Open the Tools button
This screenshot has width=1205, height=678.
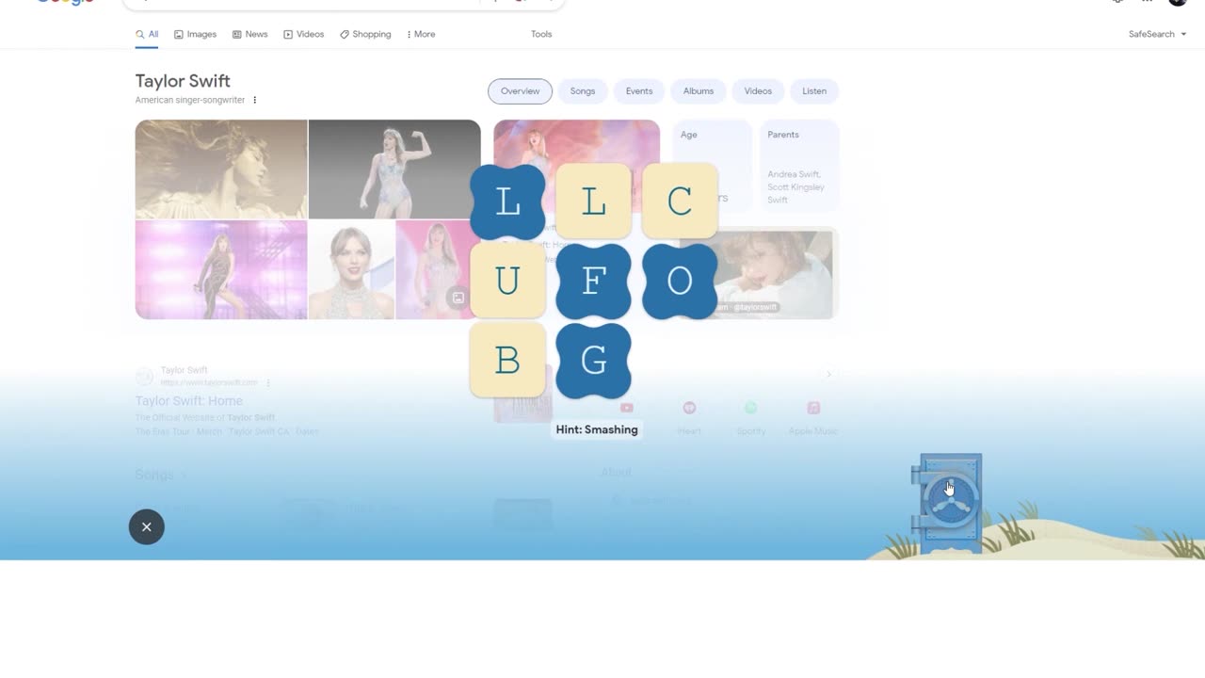(x=541, y=34)
